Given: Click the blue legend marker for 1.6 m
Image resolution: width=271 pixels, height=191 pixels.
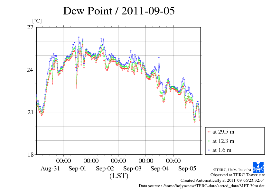Looking at the screenshot, I should 209,150.
